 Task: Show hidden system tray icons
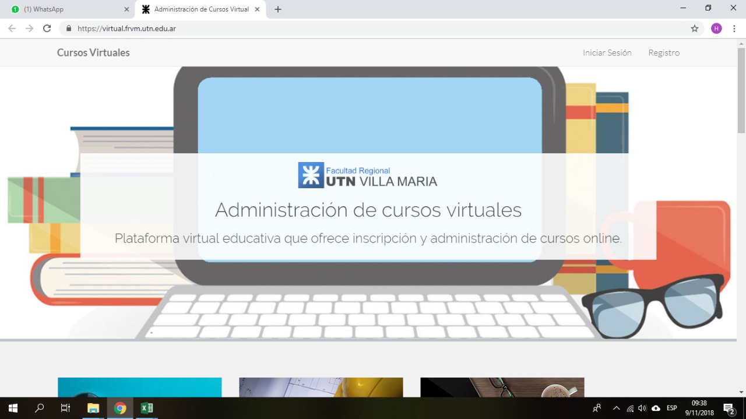point(617,408)
